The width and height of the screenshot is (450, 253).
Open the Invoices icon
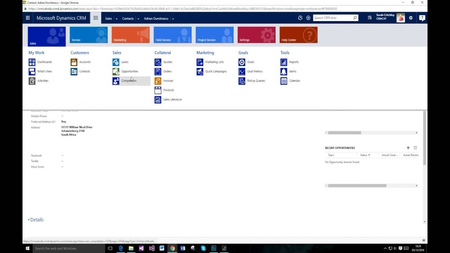pyautogui.click(x=158, y=81)
